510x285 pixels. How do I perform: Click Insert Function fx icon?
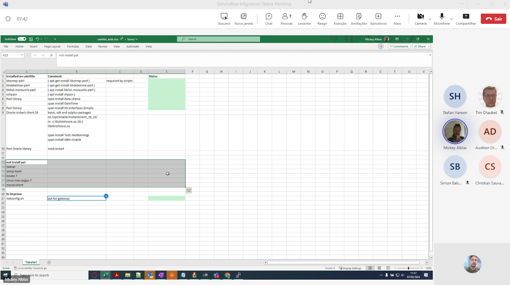pyautogui.click(x=51, y=55)
